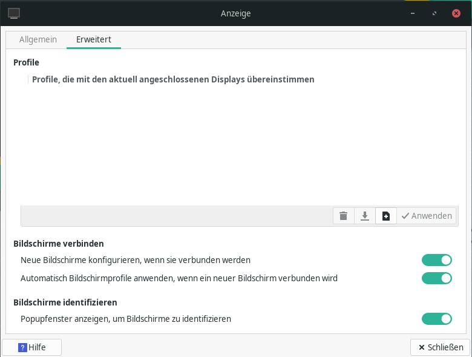Minimize the Anzeige window
This screenshot has width=472, height=357.
click(x=413, y=13)
